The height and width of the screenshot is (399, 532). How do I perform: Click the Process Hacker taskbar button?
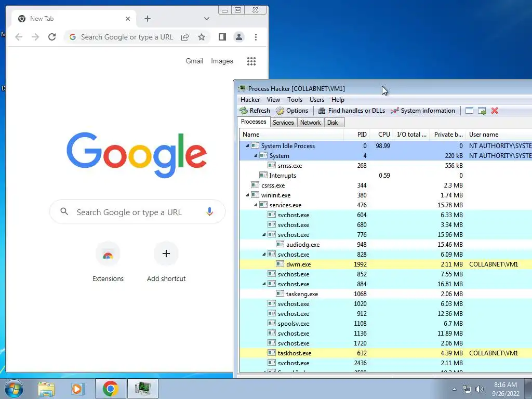click(x=142, y=389)
